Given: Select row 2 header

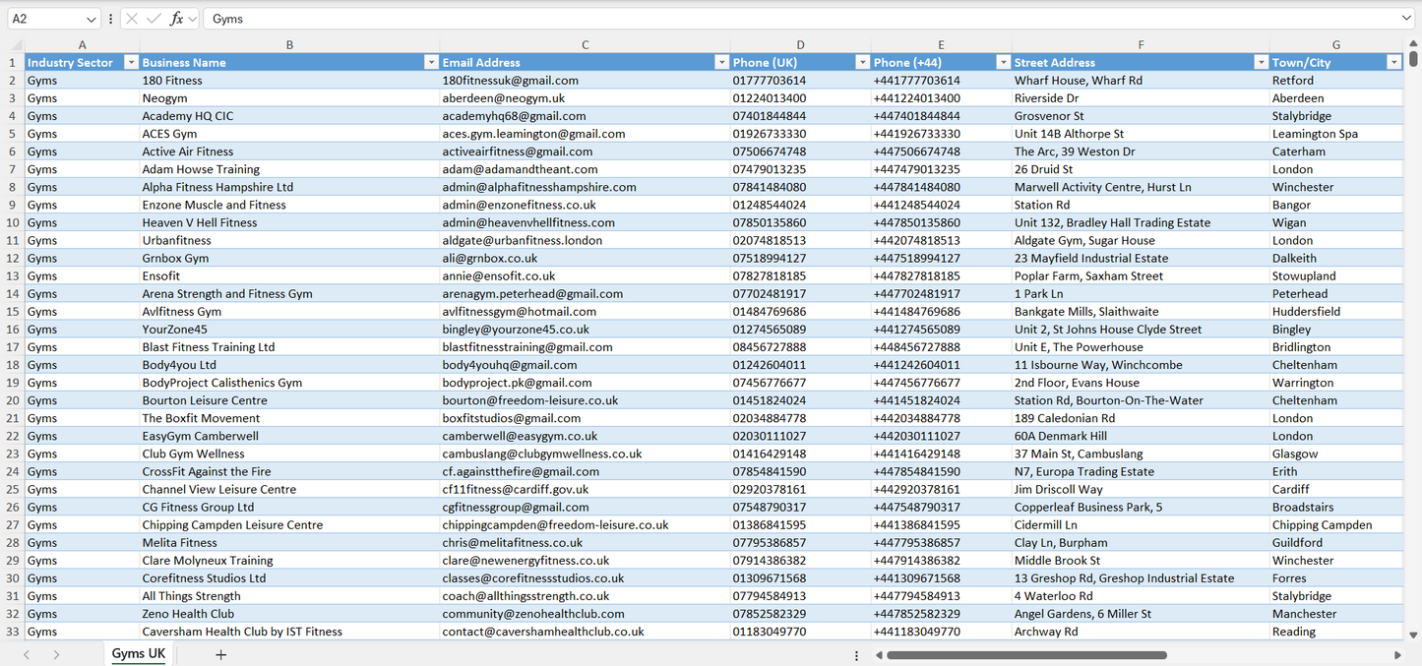Looking at the screenshot, I should tap(13, 81).
